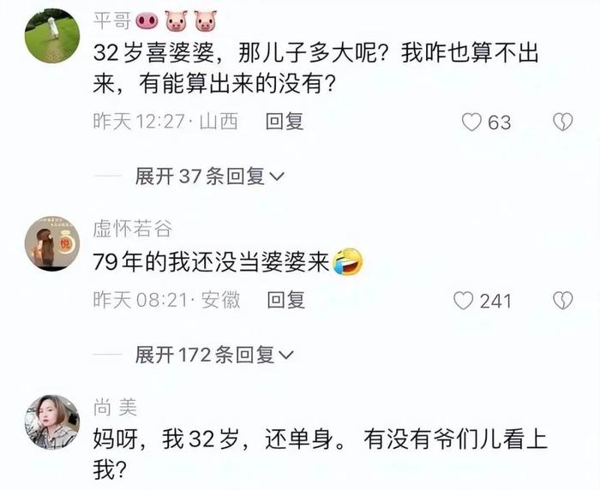Reply to 平哥's comment via 回复

285,122
